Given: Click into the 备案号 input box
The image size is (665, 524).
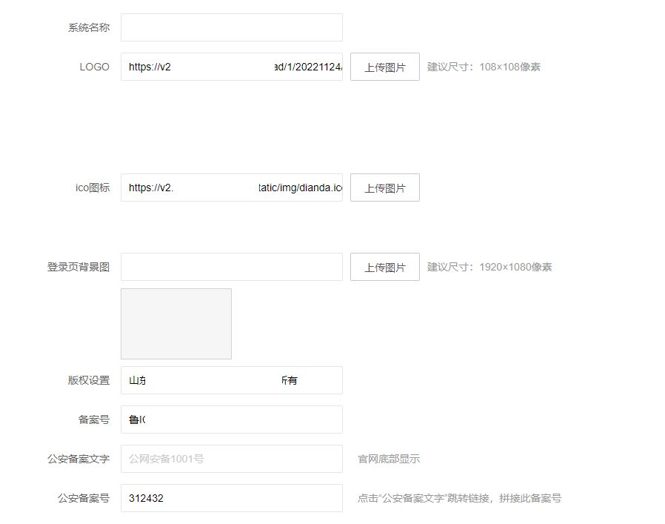Looking at the screenshot, I should 231,419.
